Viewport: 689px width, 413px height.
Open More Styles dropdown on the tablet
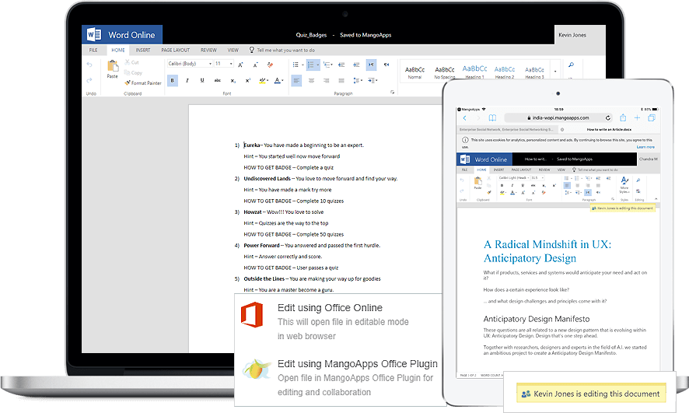pyautogui.click(x=624, y=185)
